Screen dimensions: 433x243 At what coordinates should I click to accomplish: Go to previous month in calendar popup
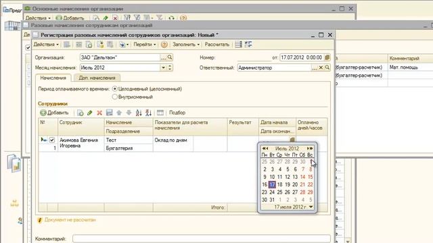(267, 148)
